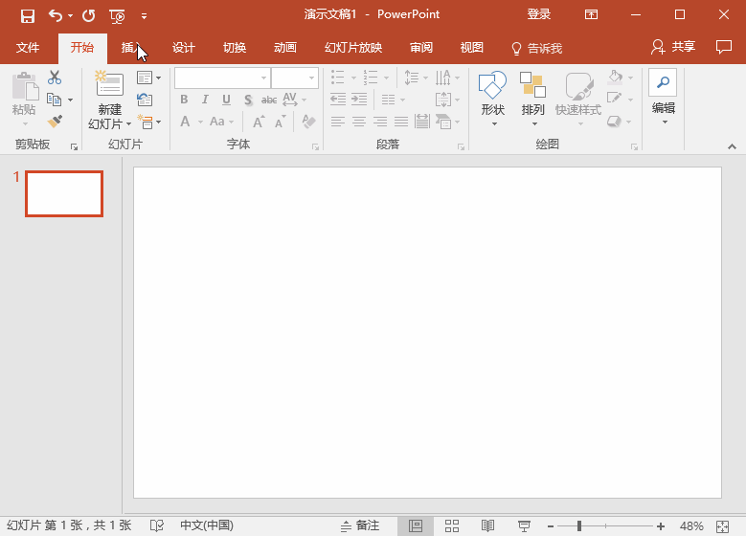Click the zoom slider handle
Image resolution: width=746 pixels, height=536 pixels.
point(578,526)
